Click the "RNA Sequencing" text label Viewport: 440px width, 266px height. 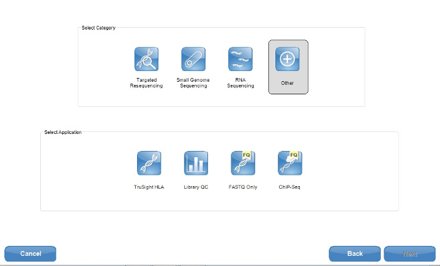point(240,83)
